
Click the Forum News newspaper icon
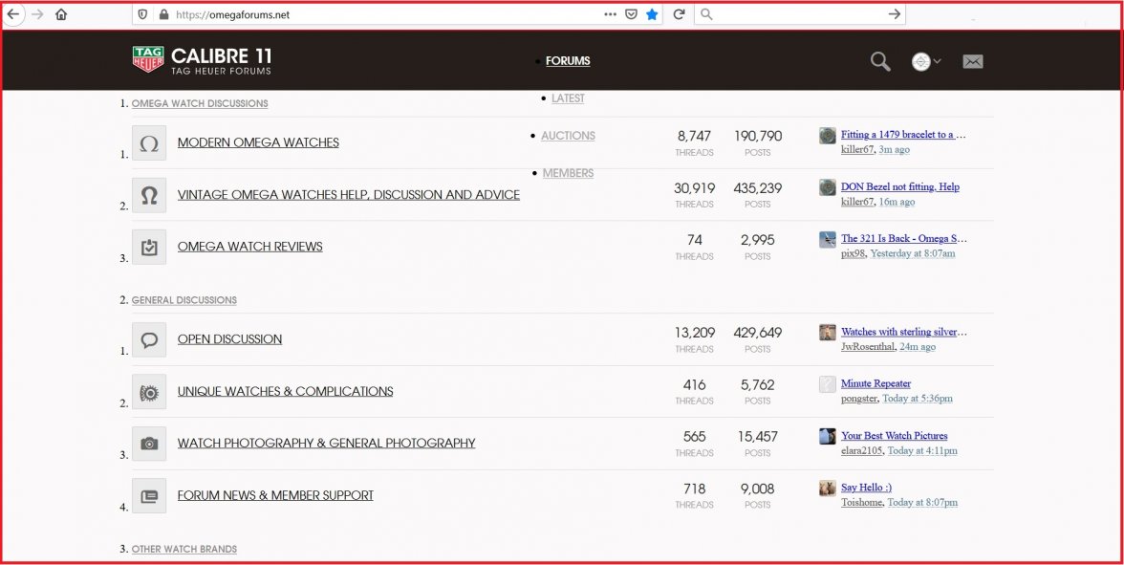click(149, 496)
